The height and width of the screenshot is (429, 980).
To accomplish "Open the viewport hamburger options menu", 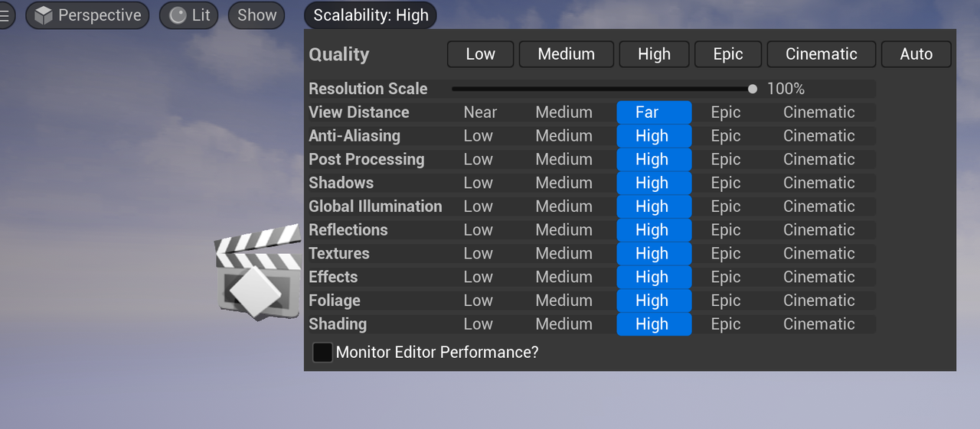I will click(5, 15).
